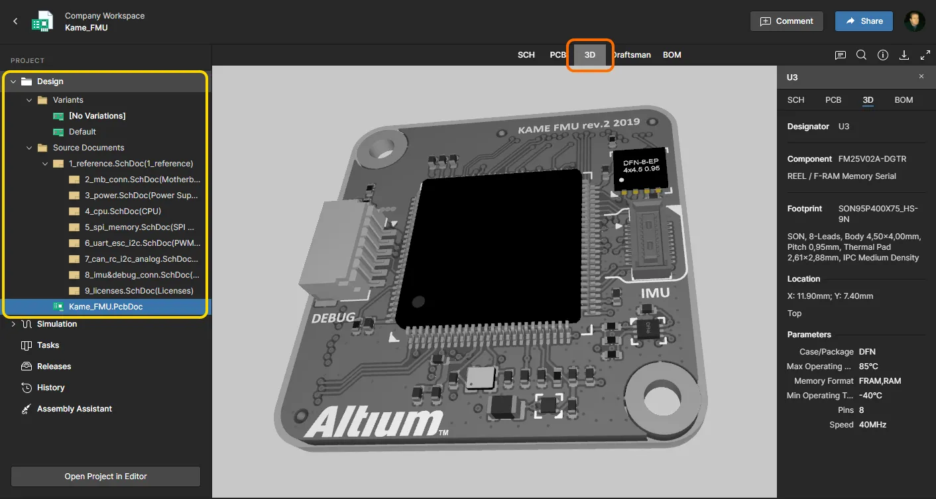Expand the Simulation section chevron
Viewport: 936px width, 499px height.
click(x=13, y=324)
